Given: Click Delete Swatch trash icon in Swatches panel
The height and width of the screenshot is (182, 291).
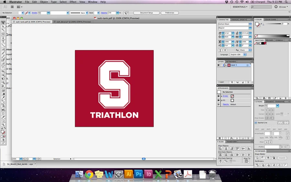Looking at the screenshot, I should pyautogui.click(x=286, y=98).
